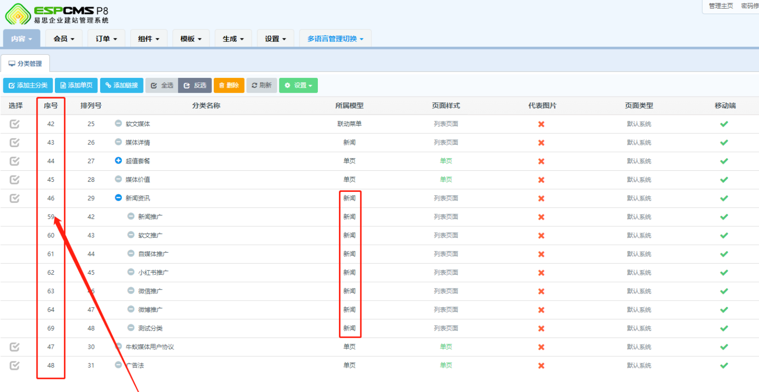759x392 pixels.
Task: Click the minus icon beside 微信推广
Action: [131, 291]
